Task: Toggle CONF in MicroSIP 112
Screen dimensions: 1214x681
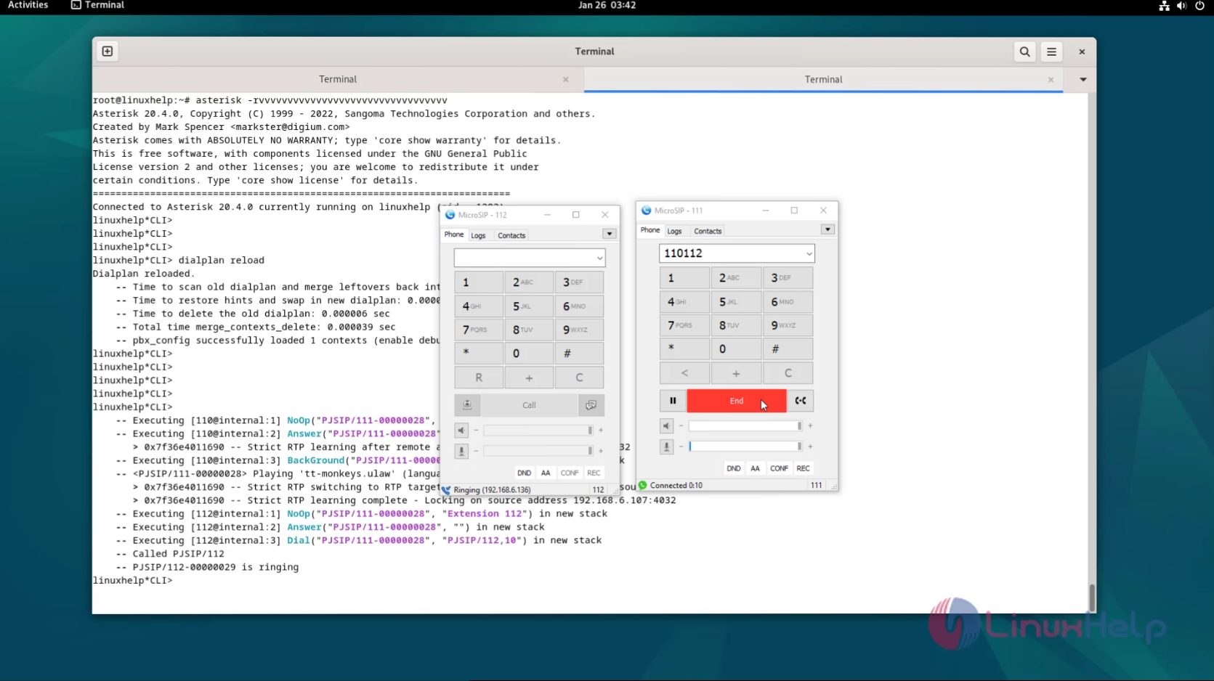Action: [570, 473]
